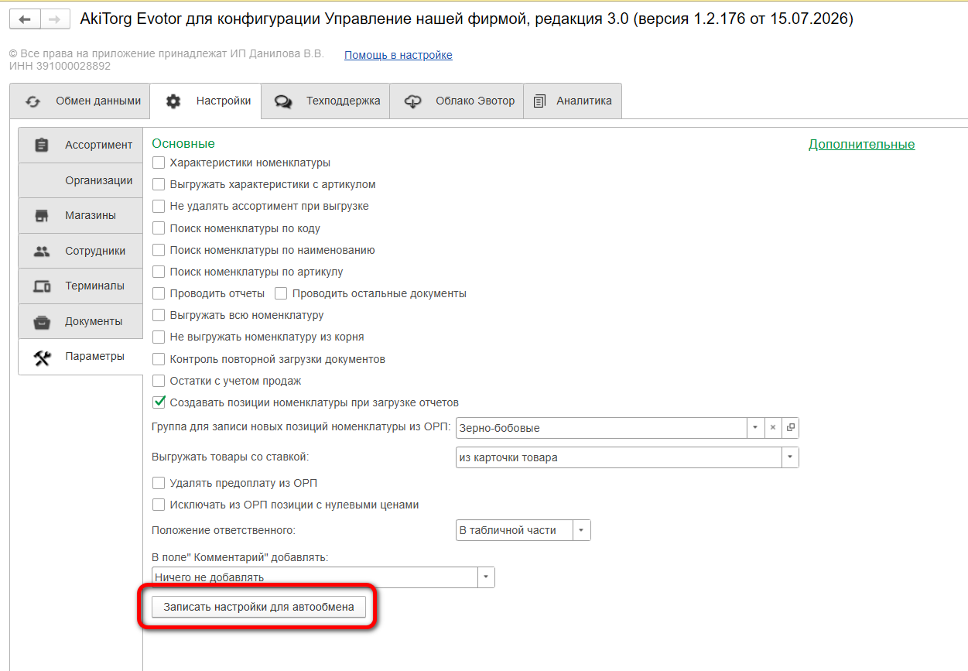Check Исключать из ОРП позиции с нулевыми ценами
This screenshot has height=671, width=968.
coord(159,505)
